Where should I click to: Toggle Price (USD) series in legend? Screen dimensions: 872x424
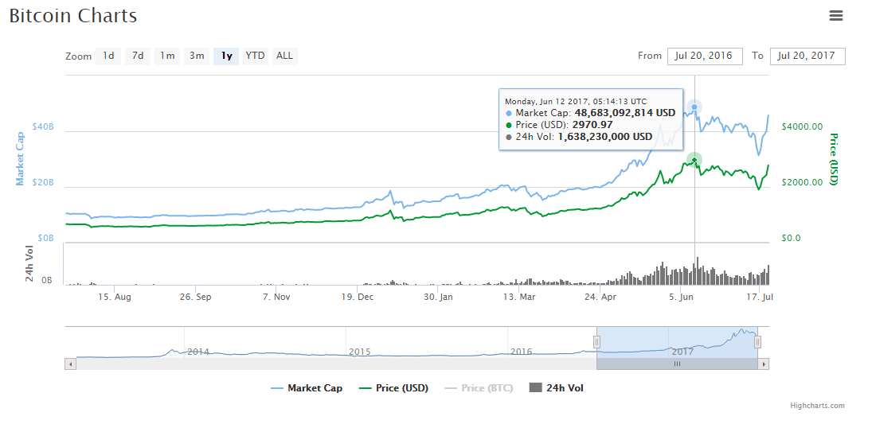tap(394, 388)
